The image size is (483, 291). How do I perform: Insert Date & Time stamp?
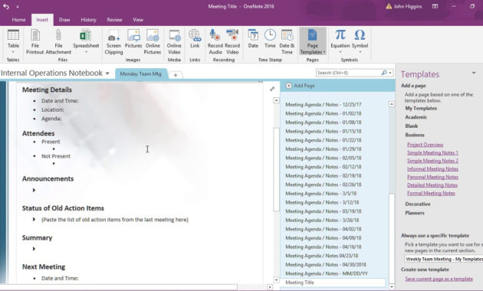(287, 42)
